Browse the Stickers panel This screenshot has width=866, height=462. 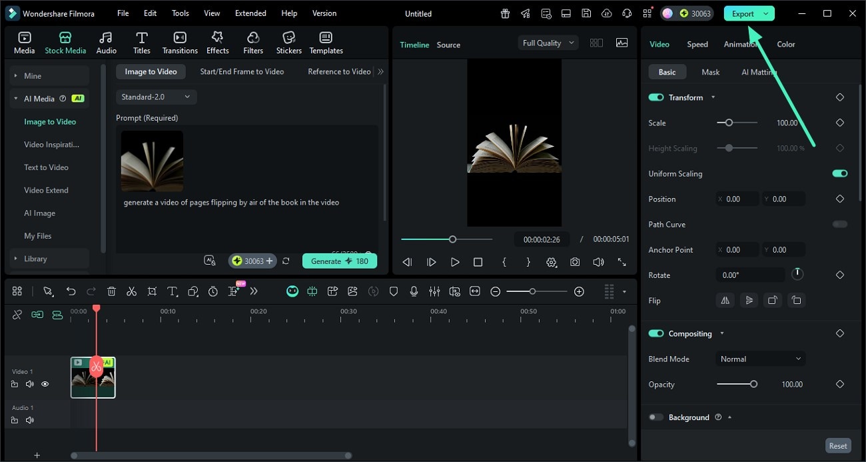point(288,41)
